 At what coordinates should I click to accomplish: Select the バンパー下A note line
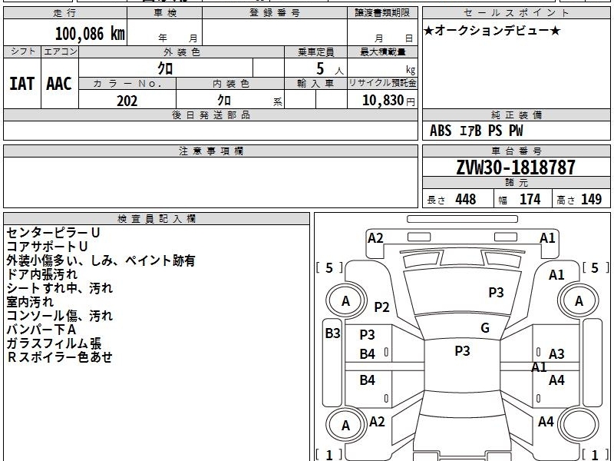coord(41,330)
